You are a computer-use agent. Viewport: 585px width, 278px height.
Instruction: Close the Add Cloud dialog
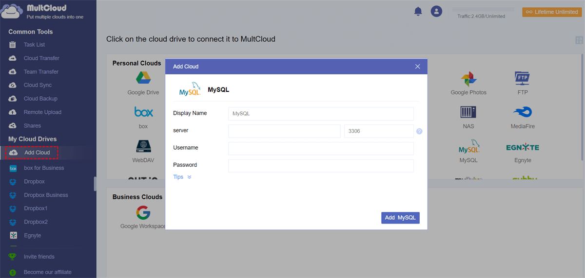tap(417, 67)
